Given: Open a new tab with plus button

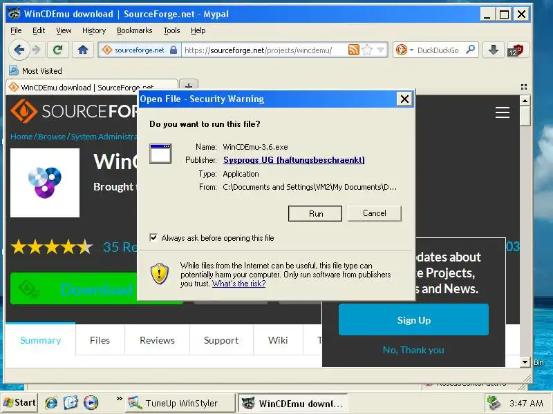Looking at the screenshot, I should (x=189, y=86).
